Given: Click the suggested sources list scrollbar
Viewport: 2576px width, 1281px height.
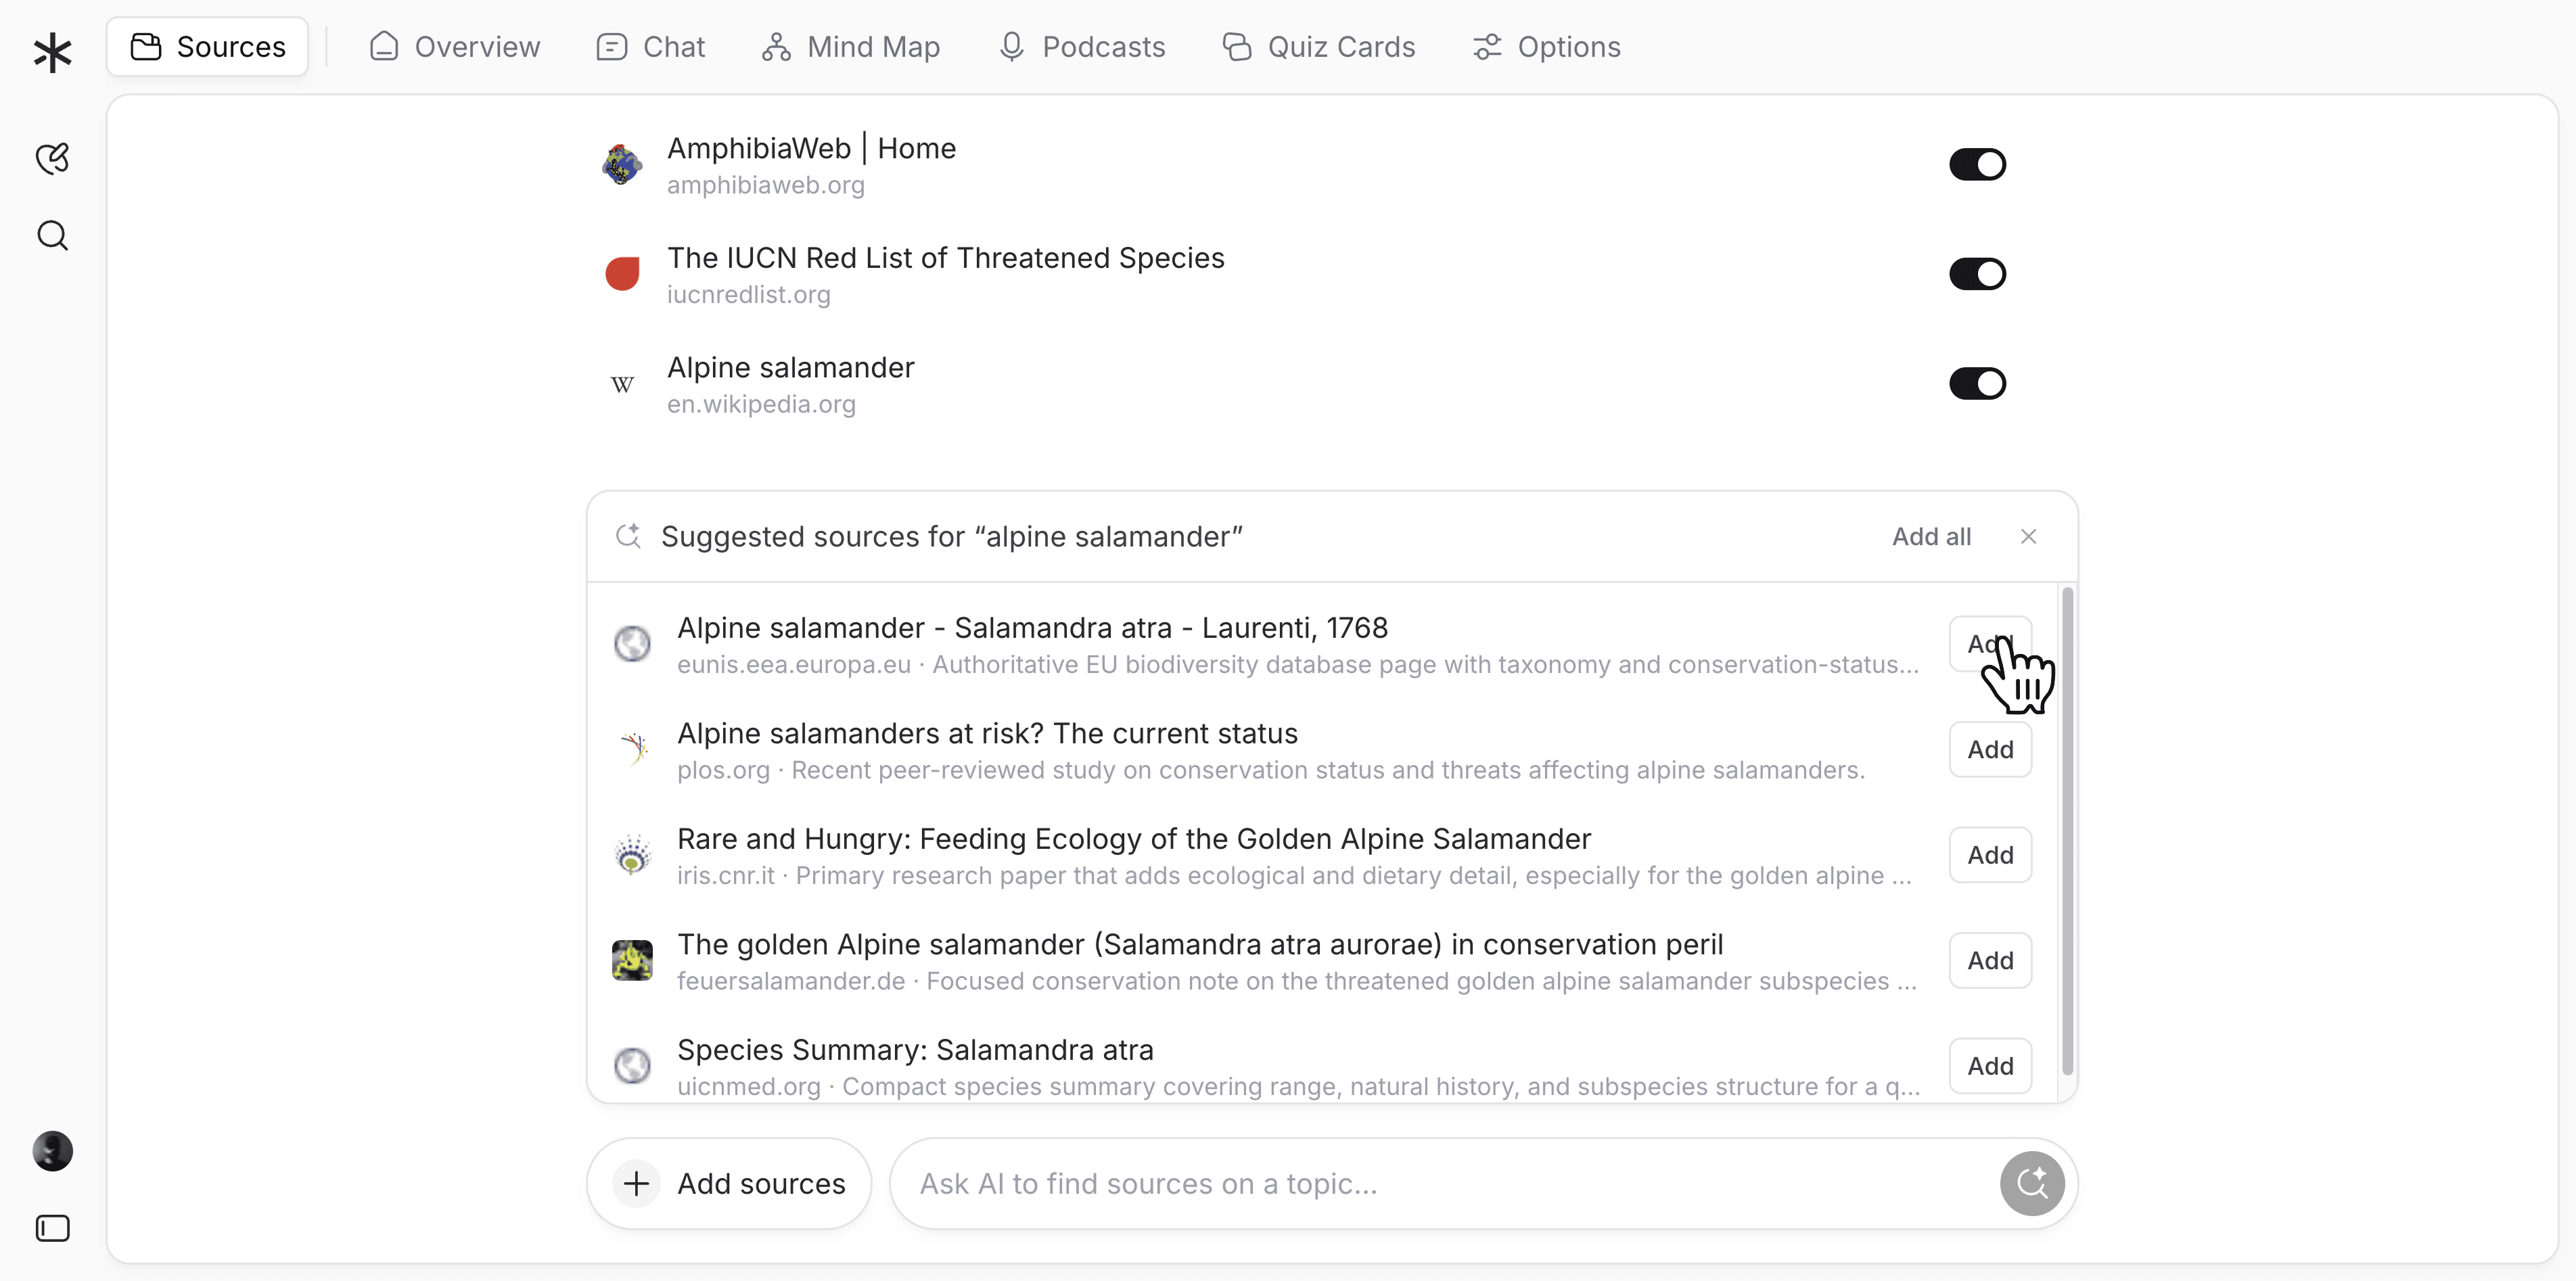Looking at the screenshot, I should point(2067,830).
